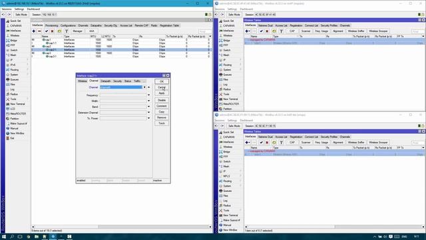Open Make Supout.rif in left window sidebar

click(19, 124)
